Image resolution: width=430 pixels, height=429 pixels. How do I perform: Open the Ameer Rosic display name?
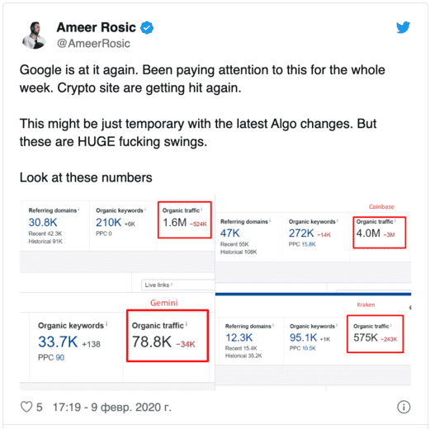coord(97,27)
